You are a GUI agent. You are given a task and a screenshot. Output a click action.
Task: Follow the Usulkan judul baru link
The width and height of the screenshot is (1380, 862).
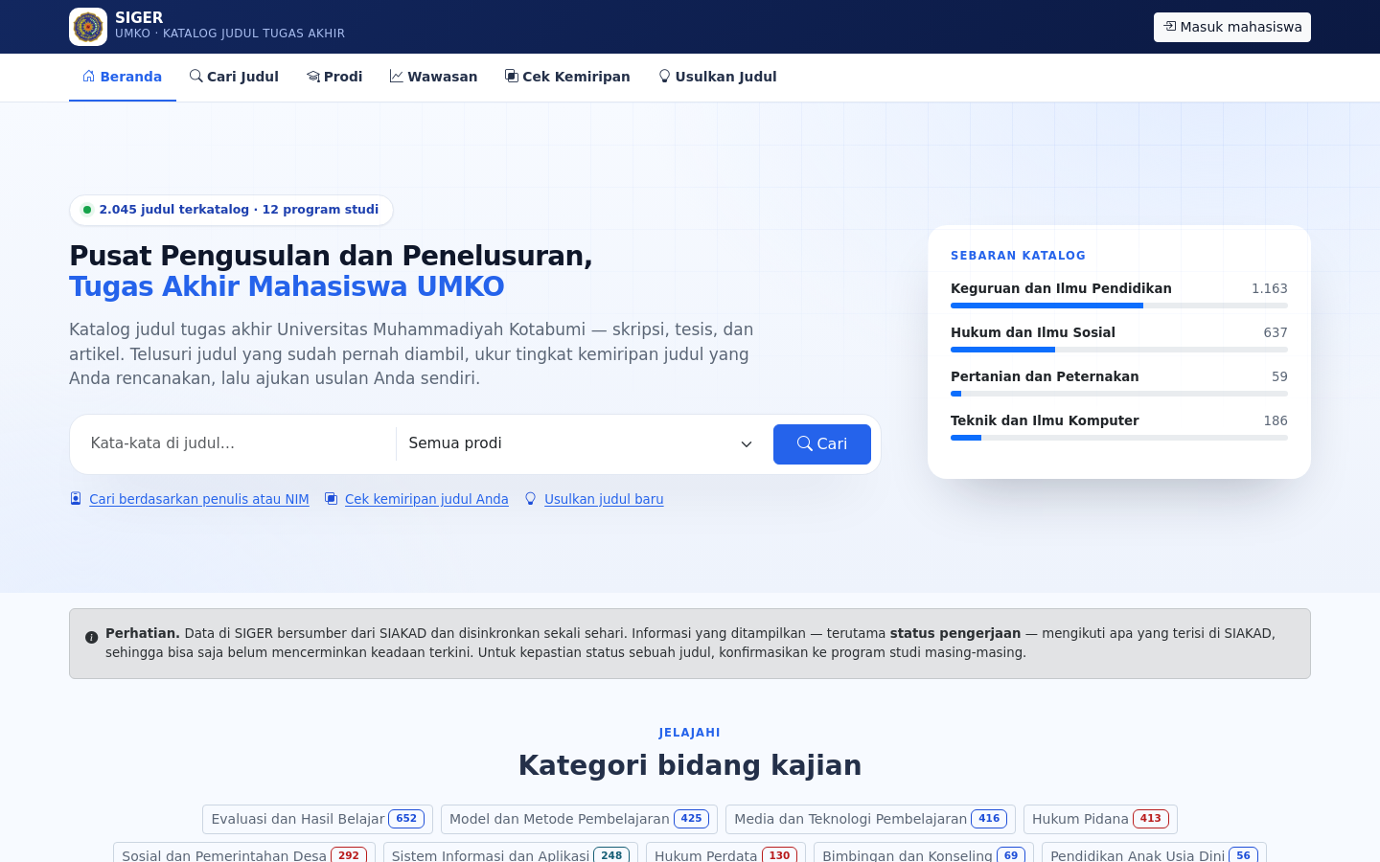pos(604,499)
